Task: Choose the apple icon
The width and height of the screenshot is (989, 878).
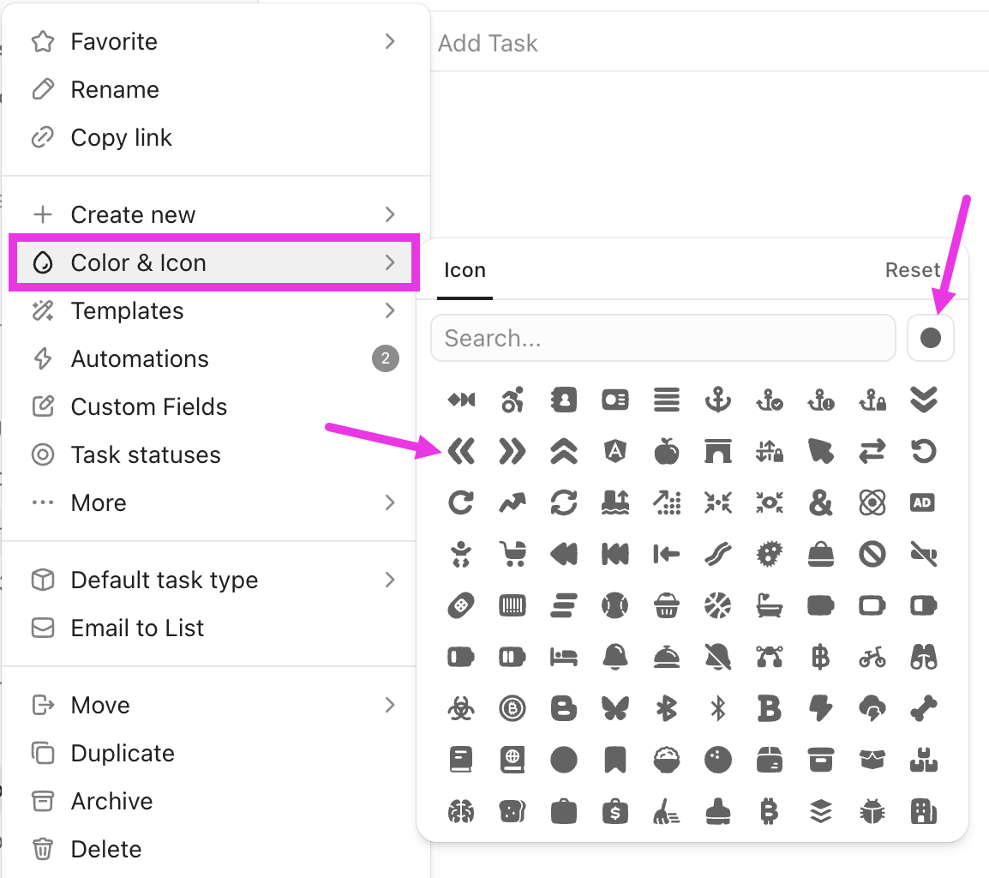Action: [x=667, y=451]
